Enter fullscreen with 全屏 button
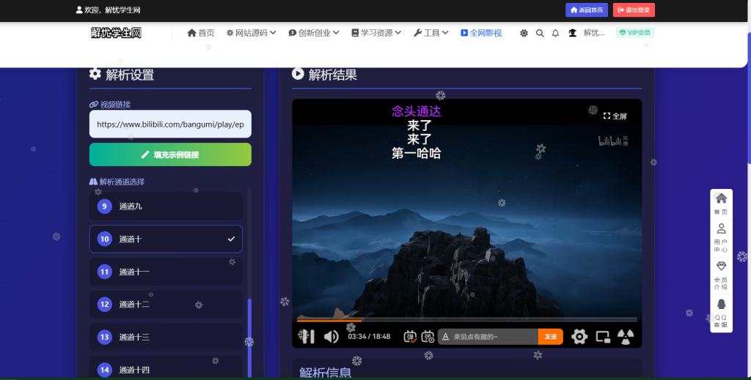 pos(615,116)
